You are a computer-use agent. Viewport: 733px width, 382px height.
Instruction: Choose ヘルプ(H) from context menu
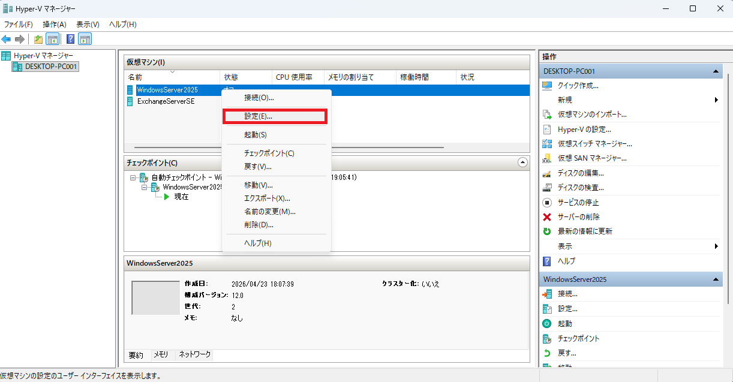[x=277, y=243]
